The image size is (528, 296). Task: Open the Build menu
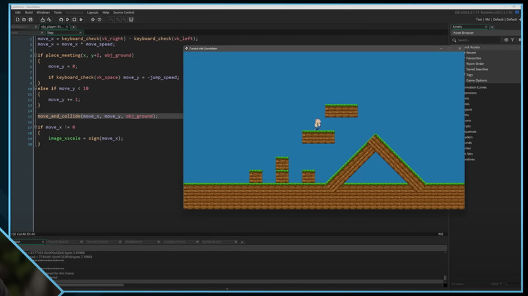click(28, 12)
